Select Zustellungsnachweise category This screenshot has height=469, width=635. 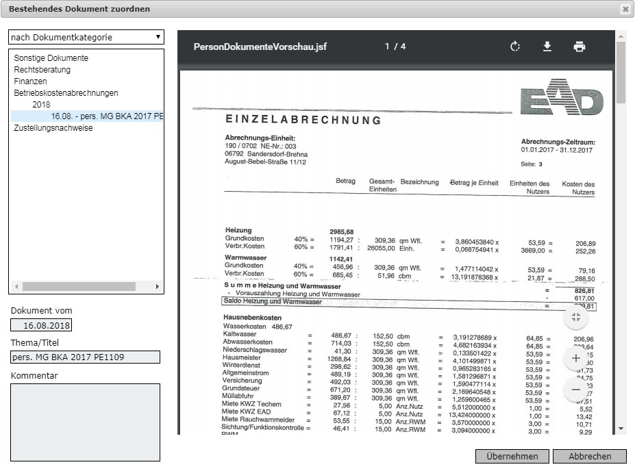pos(53,128)
